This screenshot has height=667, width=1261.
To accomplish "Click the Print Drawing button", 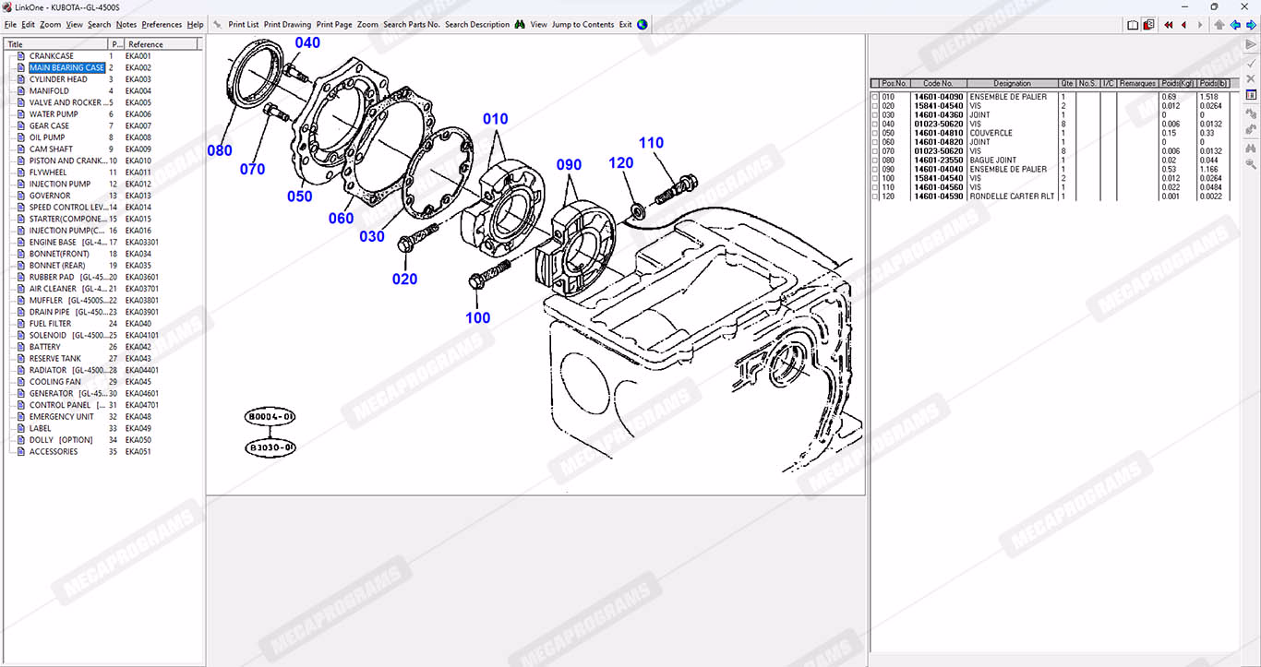I will tap(287, 25).
